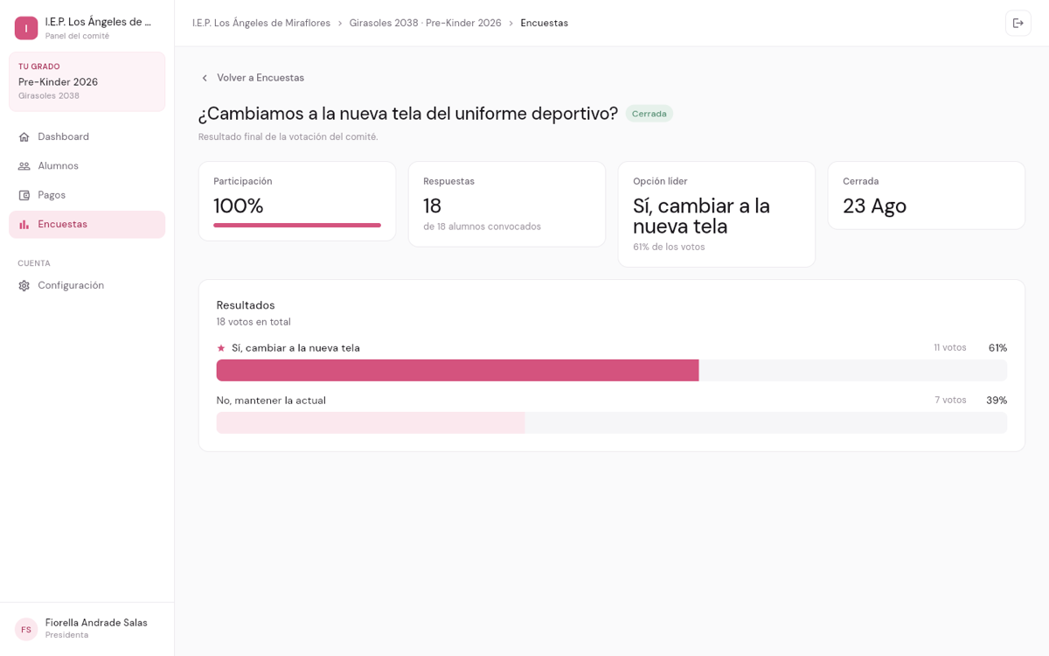Image resolution: width=1049 pixels, height=656 pixels.
Task: Click the 'Sí, cambiar a la nueva tela' result label
Action: click(295, 348)
